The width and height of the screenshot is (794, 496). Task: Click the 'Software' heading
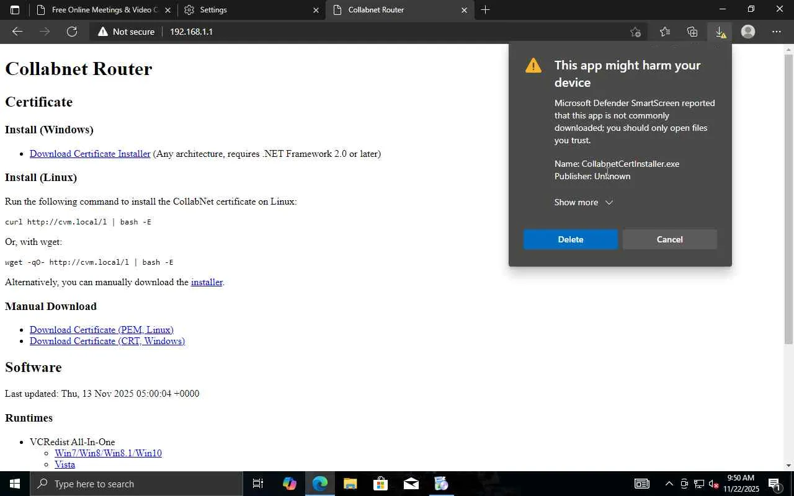33,367
